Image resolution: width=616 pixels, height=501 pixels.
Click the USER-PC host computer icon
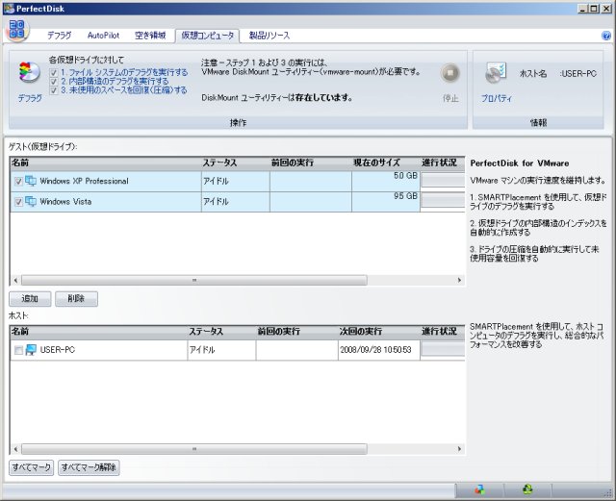[x=31, y=349]
